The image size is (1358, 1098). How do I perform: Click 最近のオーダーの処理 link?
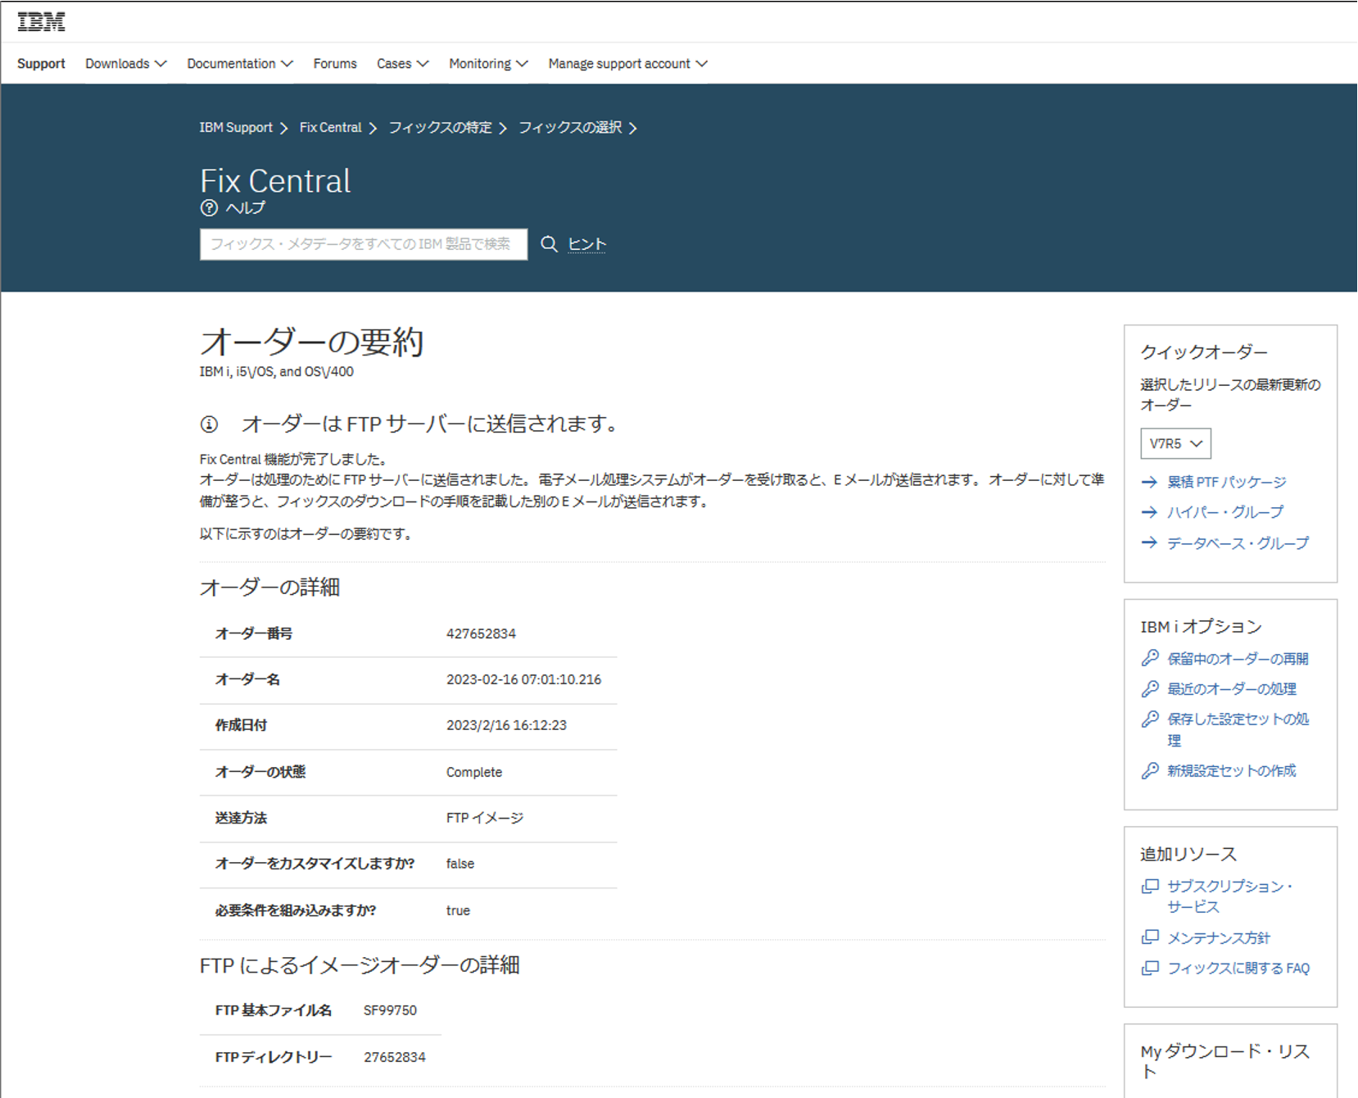point(1232,689)
